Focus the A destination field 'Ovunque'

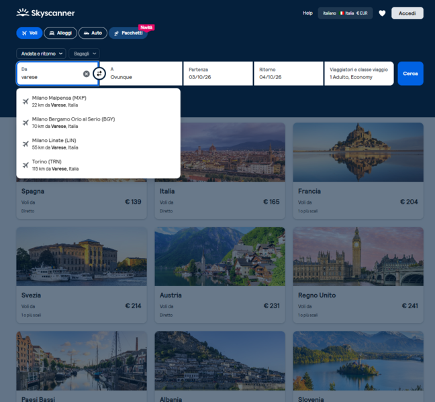pyautogui.click(x=141, y=74)
